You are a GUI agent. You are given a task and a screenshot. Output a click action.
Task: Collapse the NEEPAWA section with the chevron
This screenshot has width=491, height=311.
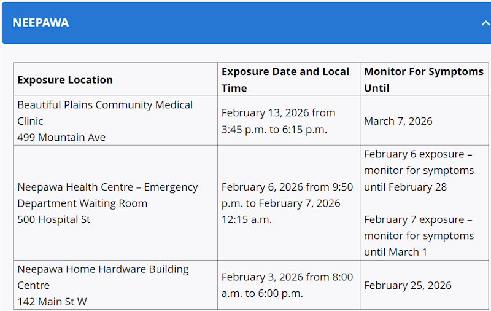point(484,23)
